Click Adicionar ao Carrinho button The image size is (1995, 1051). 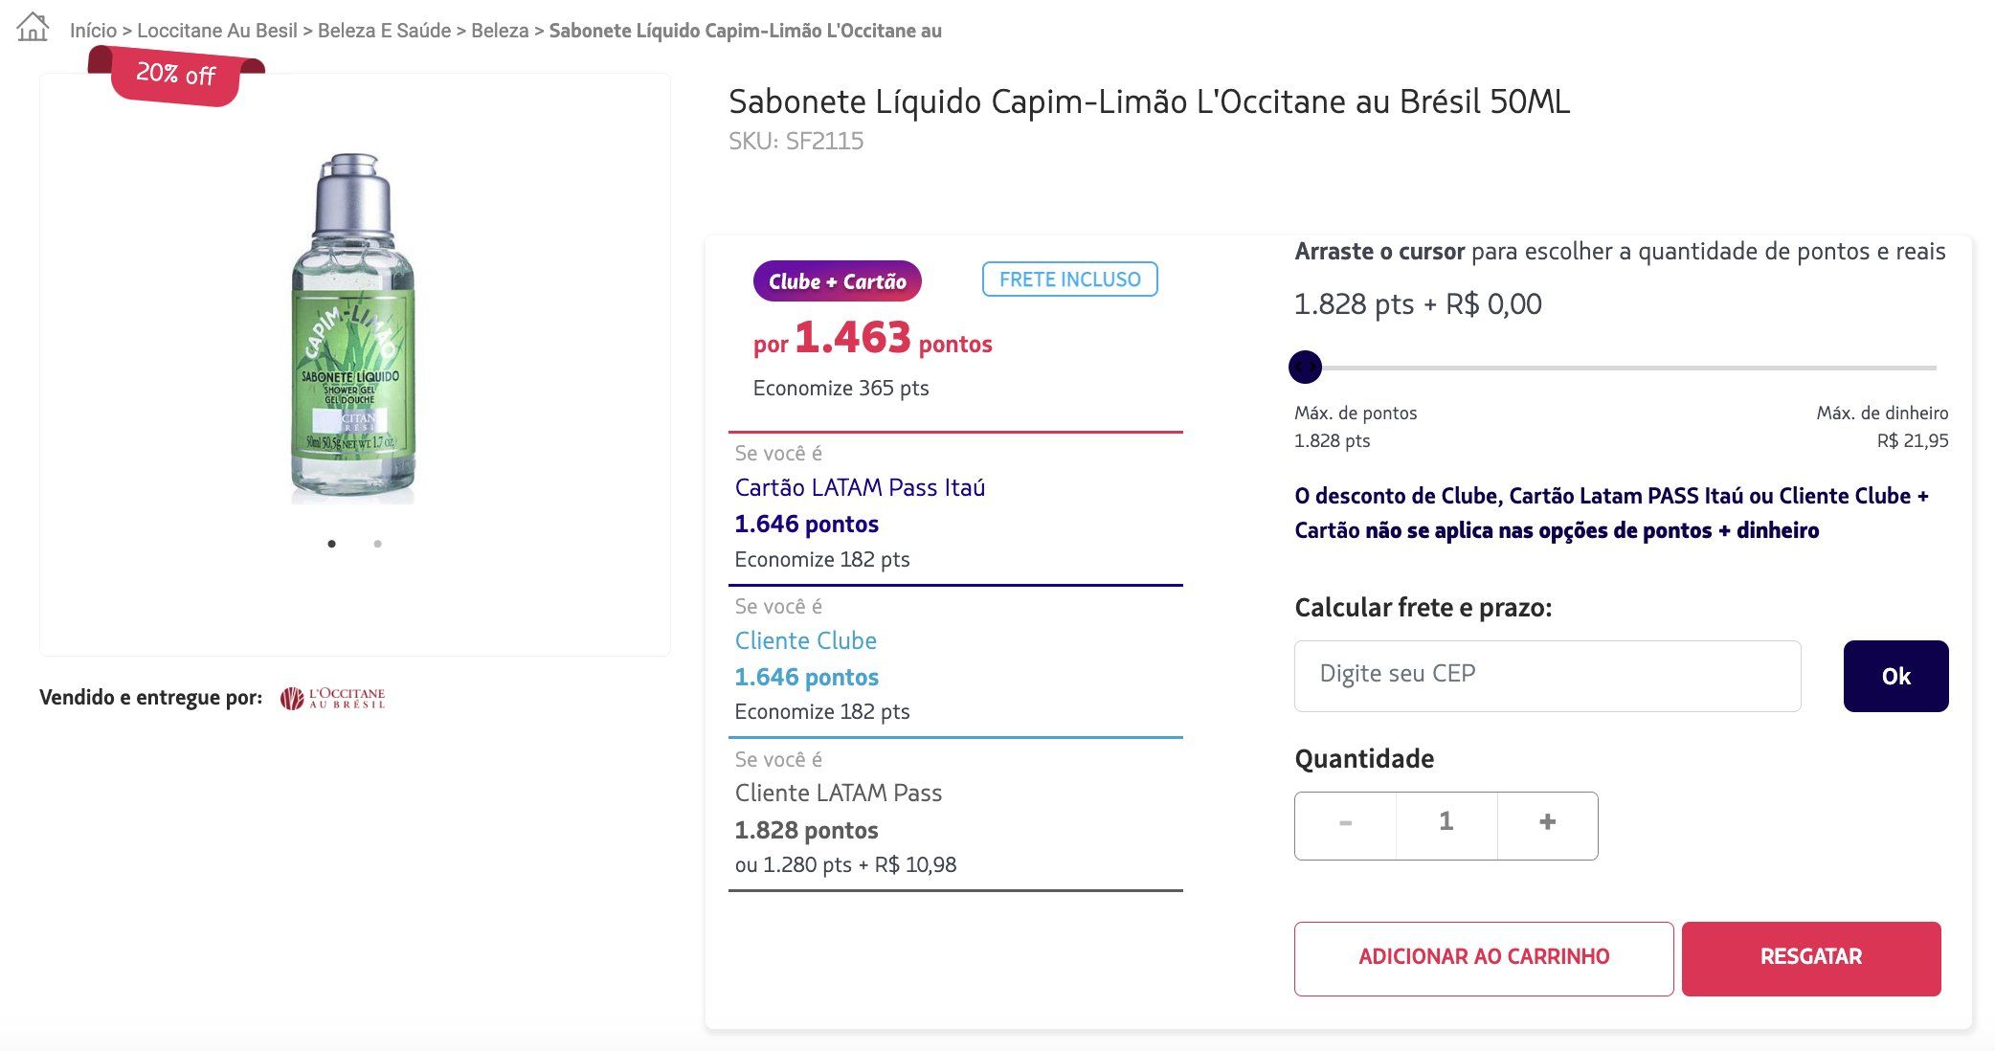1484,958
